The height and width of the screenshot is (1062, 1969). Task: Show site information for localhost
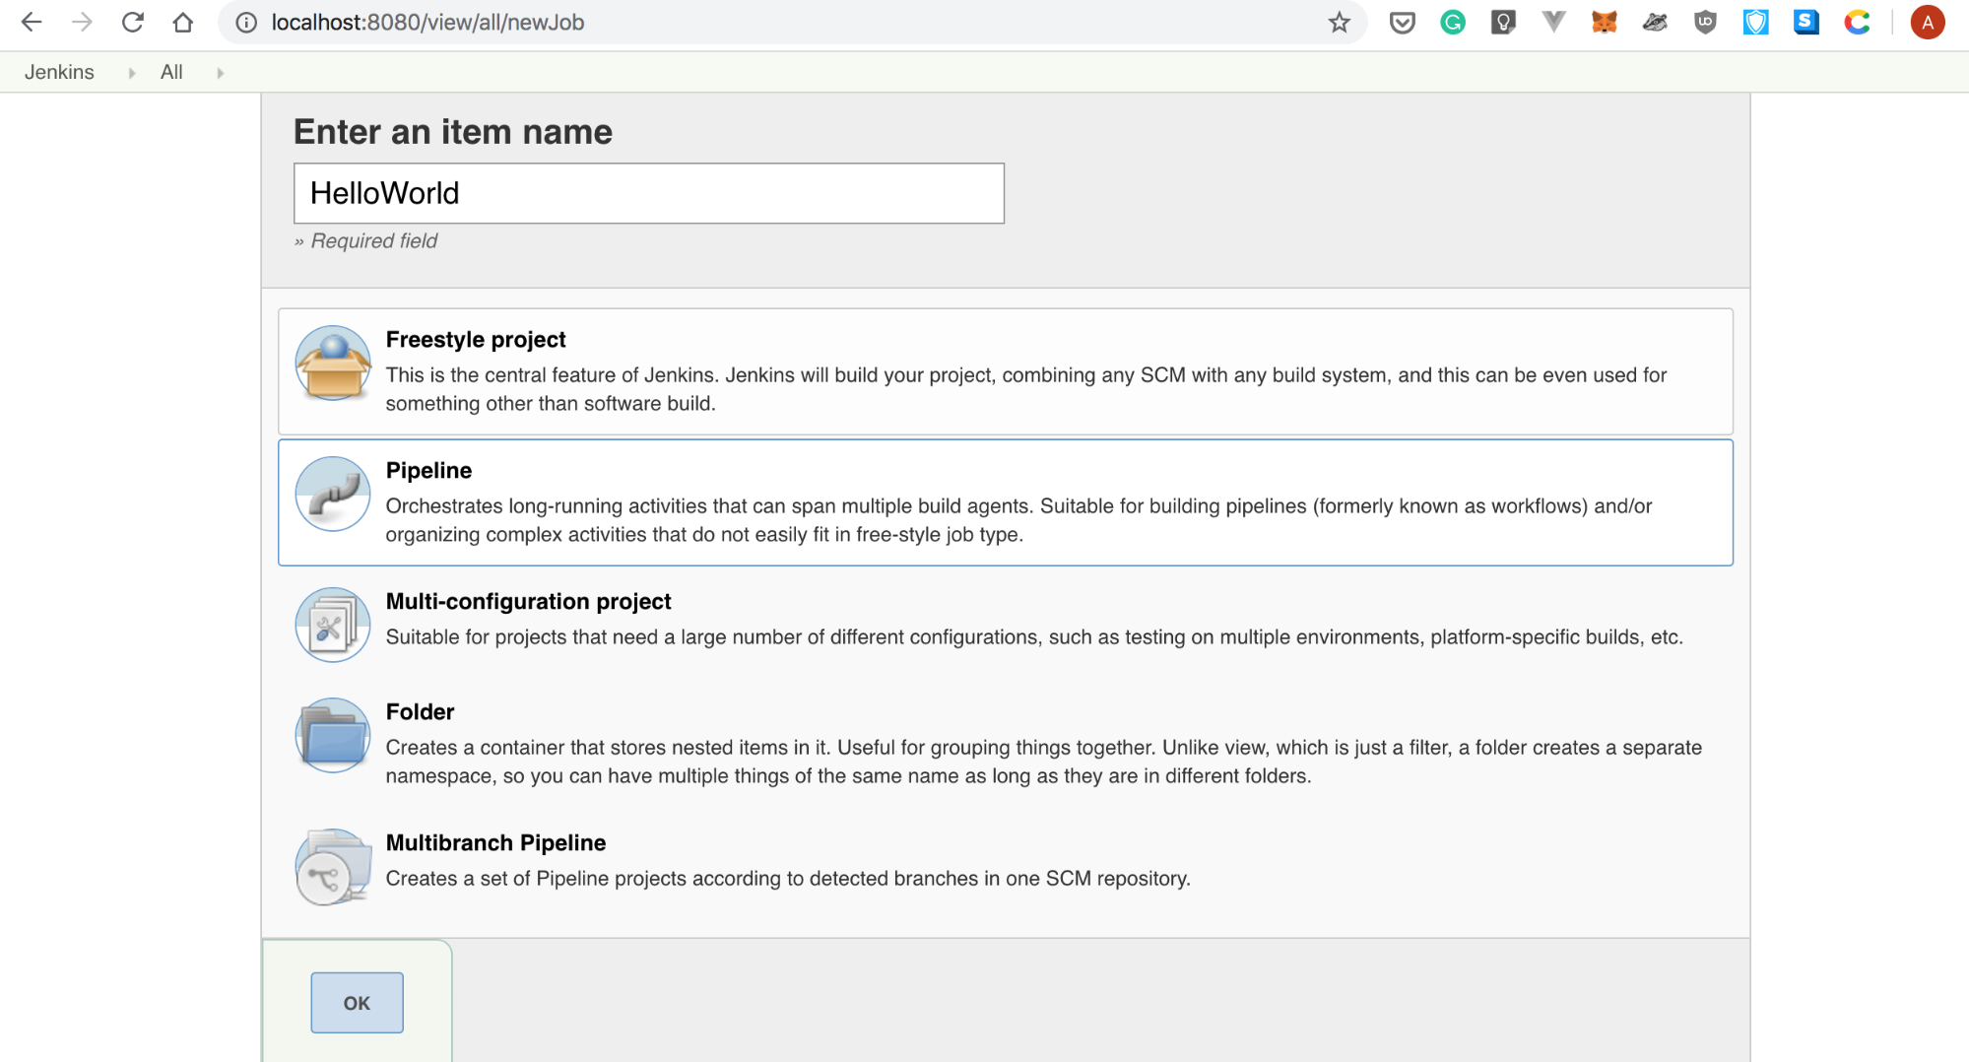[x=246, y=23]
